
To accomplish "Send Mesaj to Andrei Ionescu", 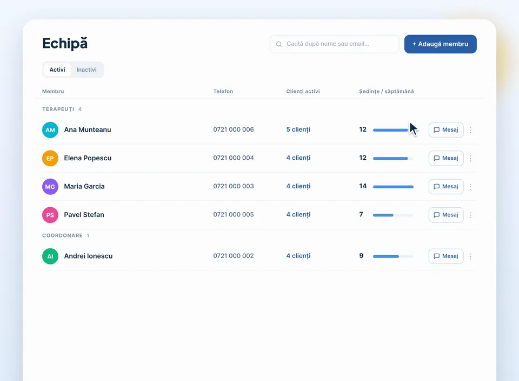I will click(x=446, y=256).
